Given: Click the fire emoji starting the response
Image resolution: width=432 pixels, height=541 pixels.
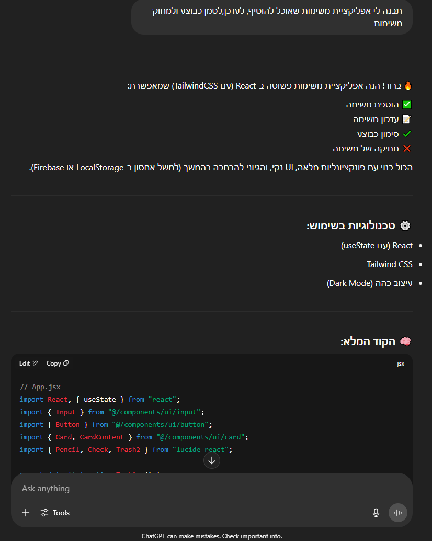Looking at the screenshot, I should coord(408,85).
